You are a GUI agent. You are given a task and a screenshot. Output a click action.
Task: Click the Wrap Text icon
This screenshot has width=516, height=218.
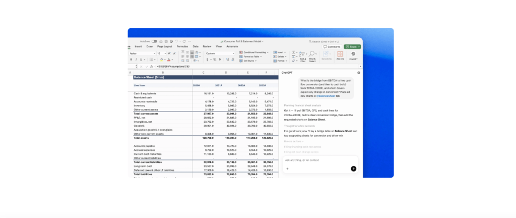[x=197, y=52]
